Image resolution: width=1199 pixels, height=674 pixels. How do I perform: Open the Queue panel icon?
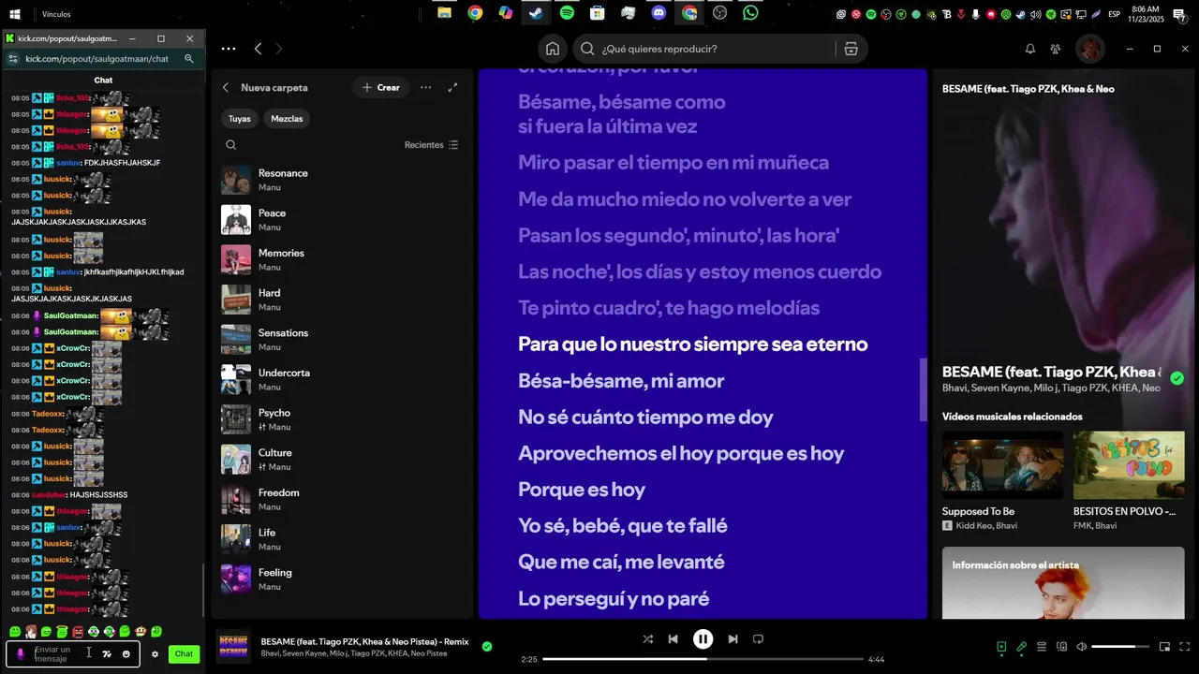[1042, 647]
